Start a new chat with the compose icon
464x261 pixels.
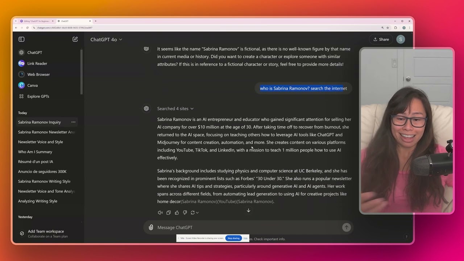pyautogui.click(x=75, y=39)
